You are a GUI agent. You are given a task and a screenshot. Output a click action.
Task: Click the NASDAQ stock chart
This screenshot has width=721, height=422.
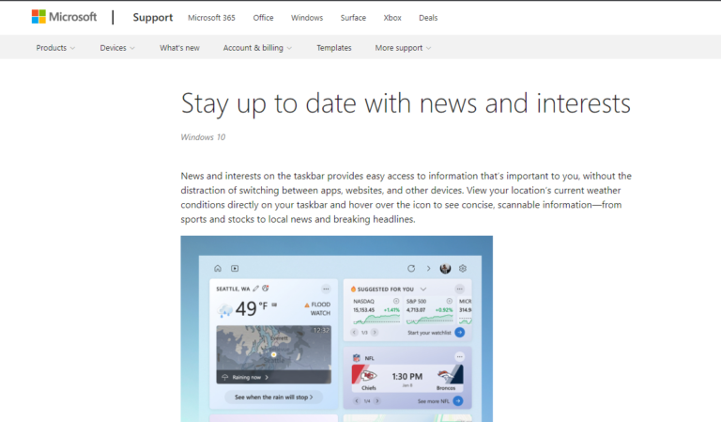pos(376,319)
